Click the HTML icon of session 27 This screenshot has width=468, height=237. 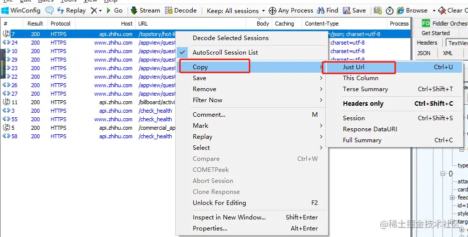click(x=7, y=94)
